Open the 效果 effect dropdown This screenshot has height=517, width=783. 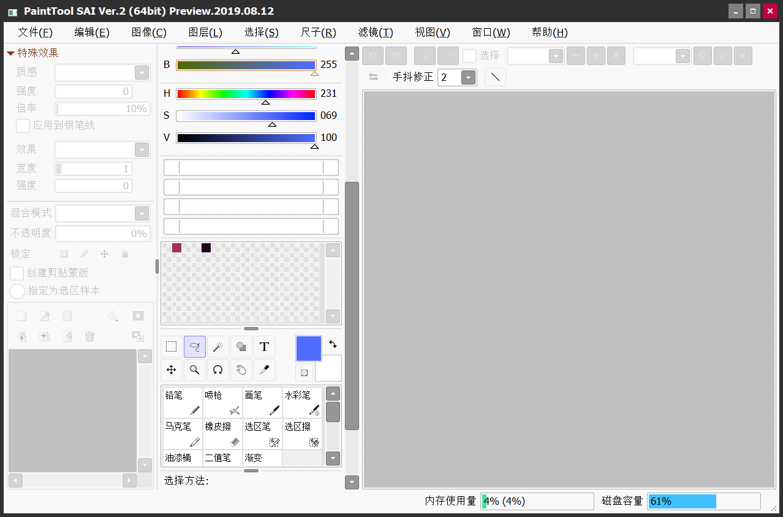142,150
